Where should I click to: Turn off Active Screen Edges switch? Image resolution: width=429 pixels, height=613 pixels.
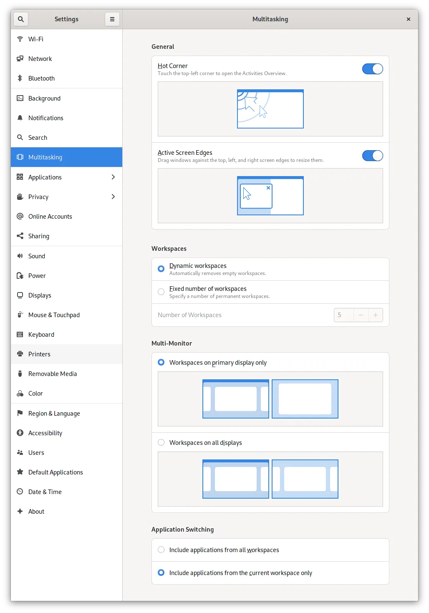[x=372, y=156]
